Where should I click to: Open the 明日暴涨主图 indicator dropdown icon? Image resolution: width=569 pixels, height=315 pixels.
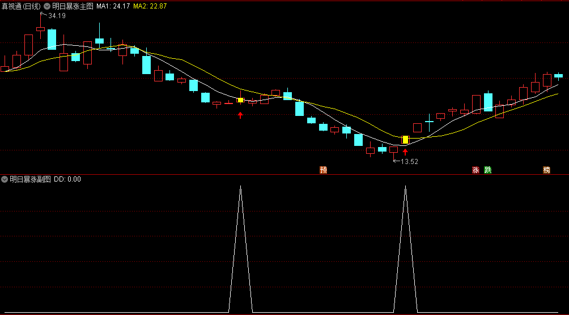(x=47, y=6)
